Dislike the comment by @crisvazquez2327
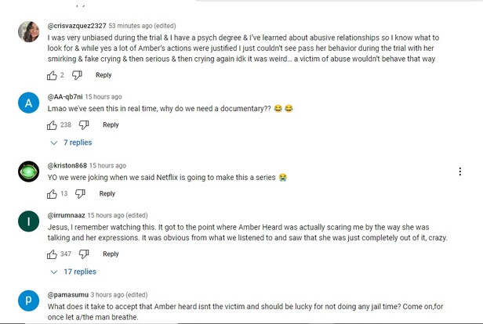The height and width of the screenshot is (324, 483). [77, 75]
